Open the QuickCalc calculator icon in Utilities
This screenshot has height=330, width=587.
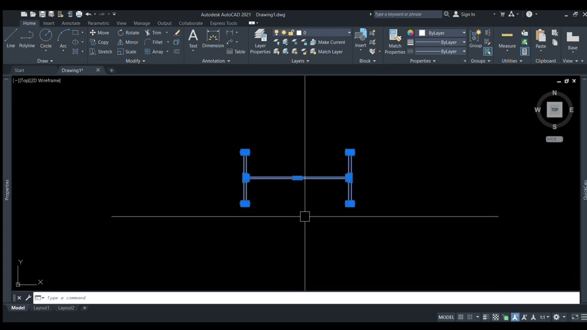pos(525,52)
